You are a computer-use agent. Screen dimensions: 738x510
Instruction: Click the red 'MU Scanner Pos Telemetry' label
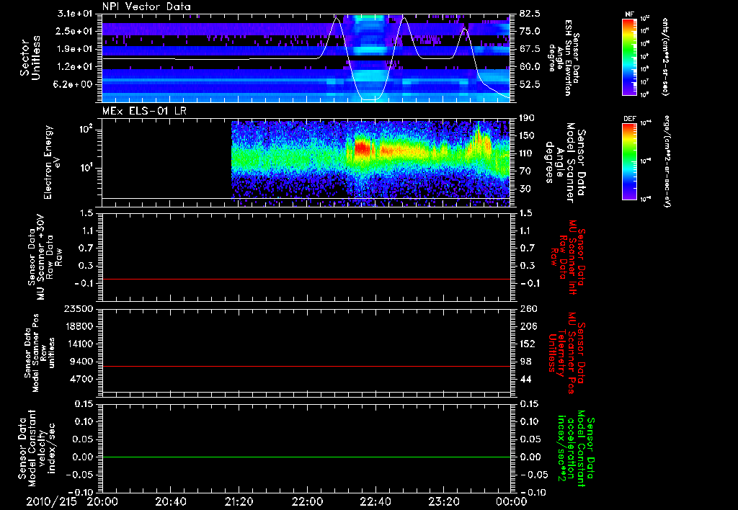(567, 353)
